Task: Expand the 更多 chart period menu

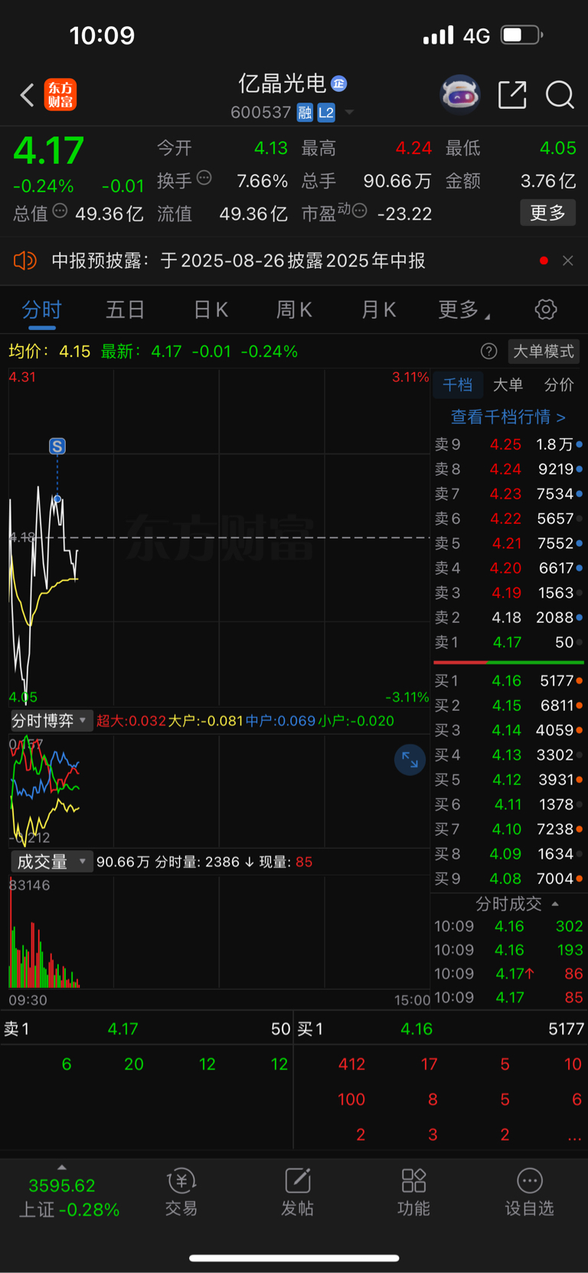Action: (463, 309)
